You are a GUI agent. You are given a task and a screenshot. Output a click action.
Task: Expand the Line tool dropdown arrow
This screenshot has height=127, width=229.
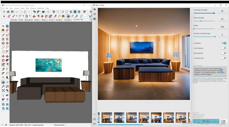17,16
